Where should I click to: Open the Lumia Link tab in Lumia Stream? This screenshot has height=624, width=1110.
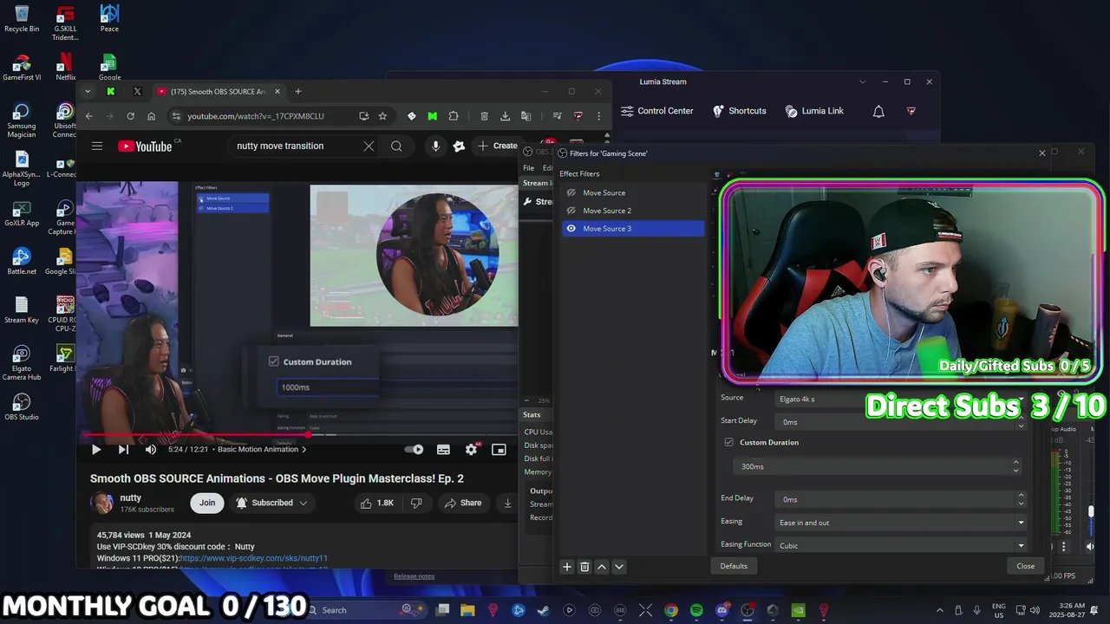point(814,111)
